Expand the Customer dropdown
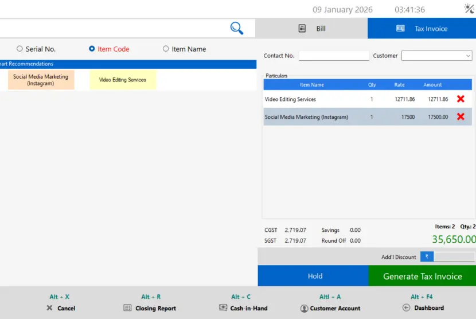 [x=468, y=56]
